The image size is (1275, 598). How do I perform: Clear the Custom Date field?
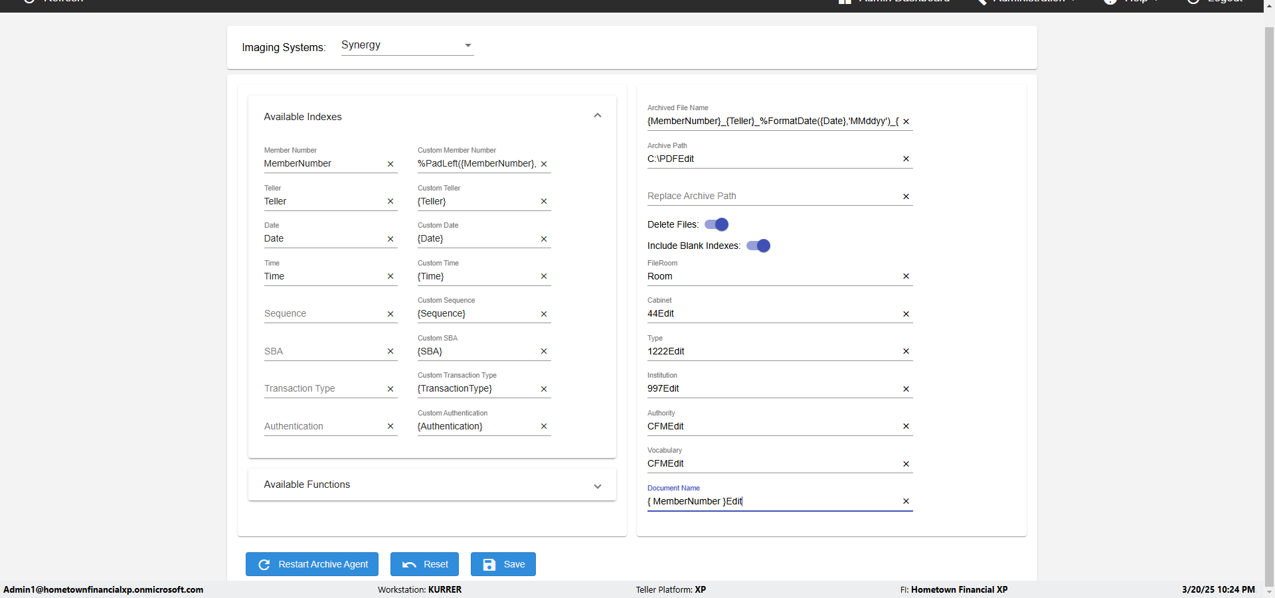(x=544, y=239)
